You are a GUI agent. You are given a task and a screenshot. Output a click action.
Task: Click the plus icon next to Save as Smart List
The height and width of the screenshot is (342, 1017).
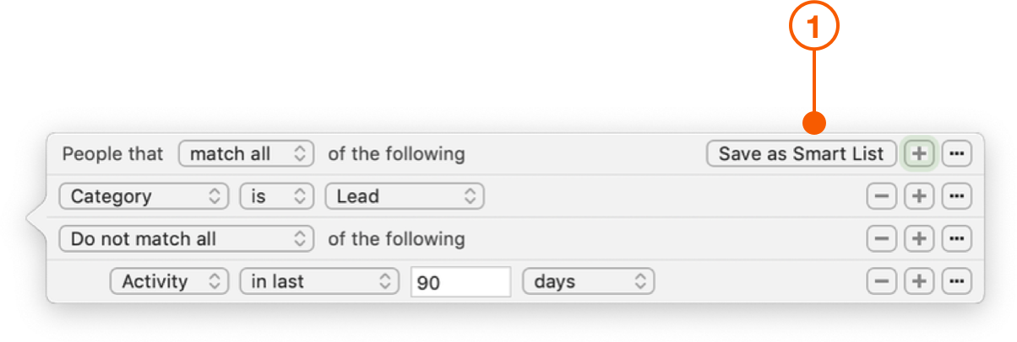[x=919, y=154]
